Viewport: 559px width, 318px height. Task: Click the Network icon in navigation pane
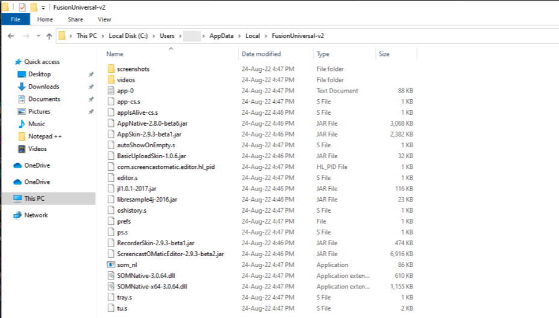(18, 215)
